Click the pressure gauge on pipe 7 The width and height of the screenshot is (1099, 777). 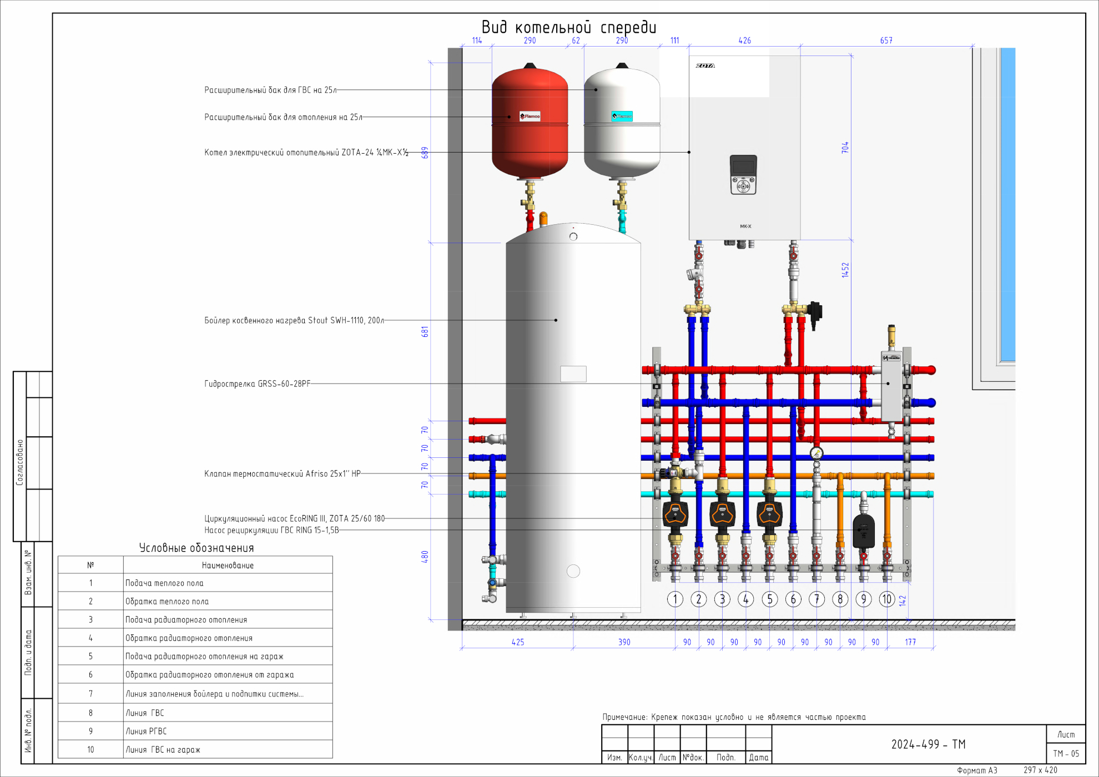coord(816,453)
